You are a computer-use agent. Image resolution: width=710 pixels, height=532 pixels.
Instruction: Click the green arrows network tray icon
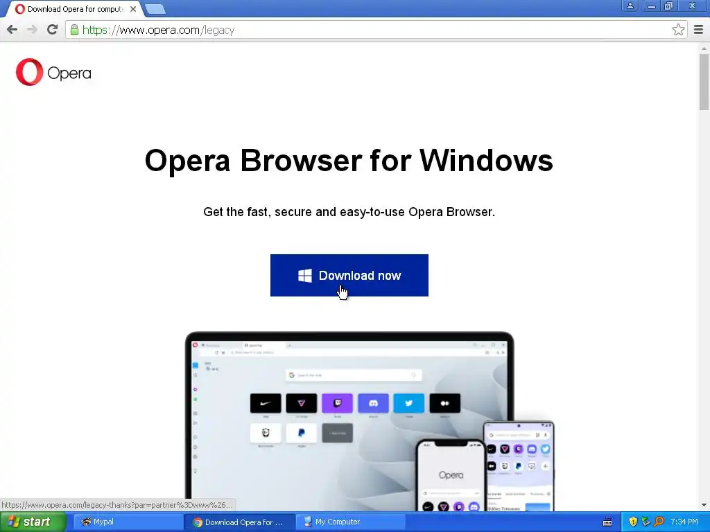(646, 522)
